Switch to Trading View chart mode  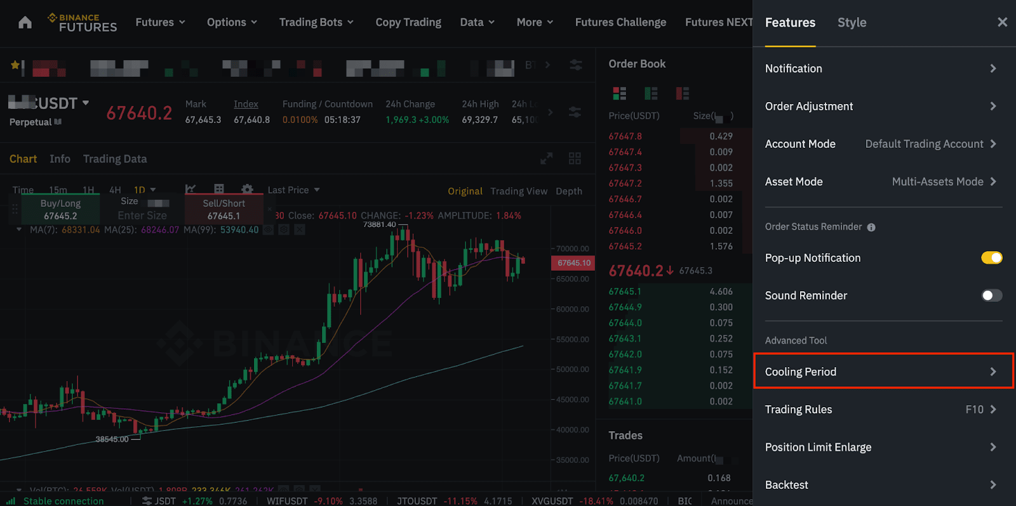click(519, 191)
